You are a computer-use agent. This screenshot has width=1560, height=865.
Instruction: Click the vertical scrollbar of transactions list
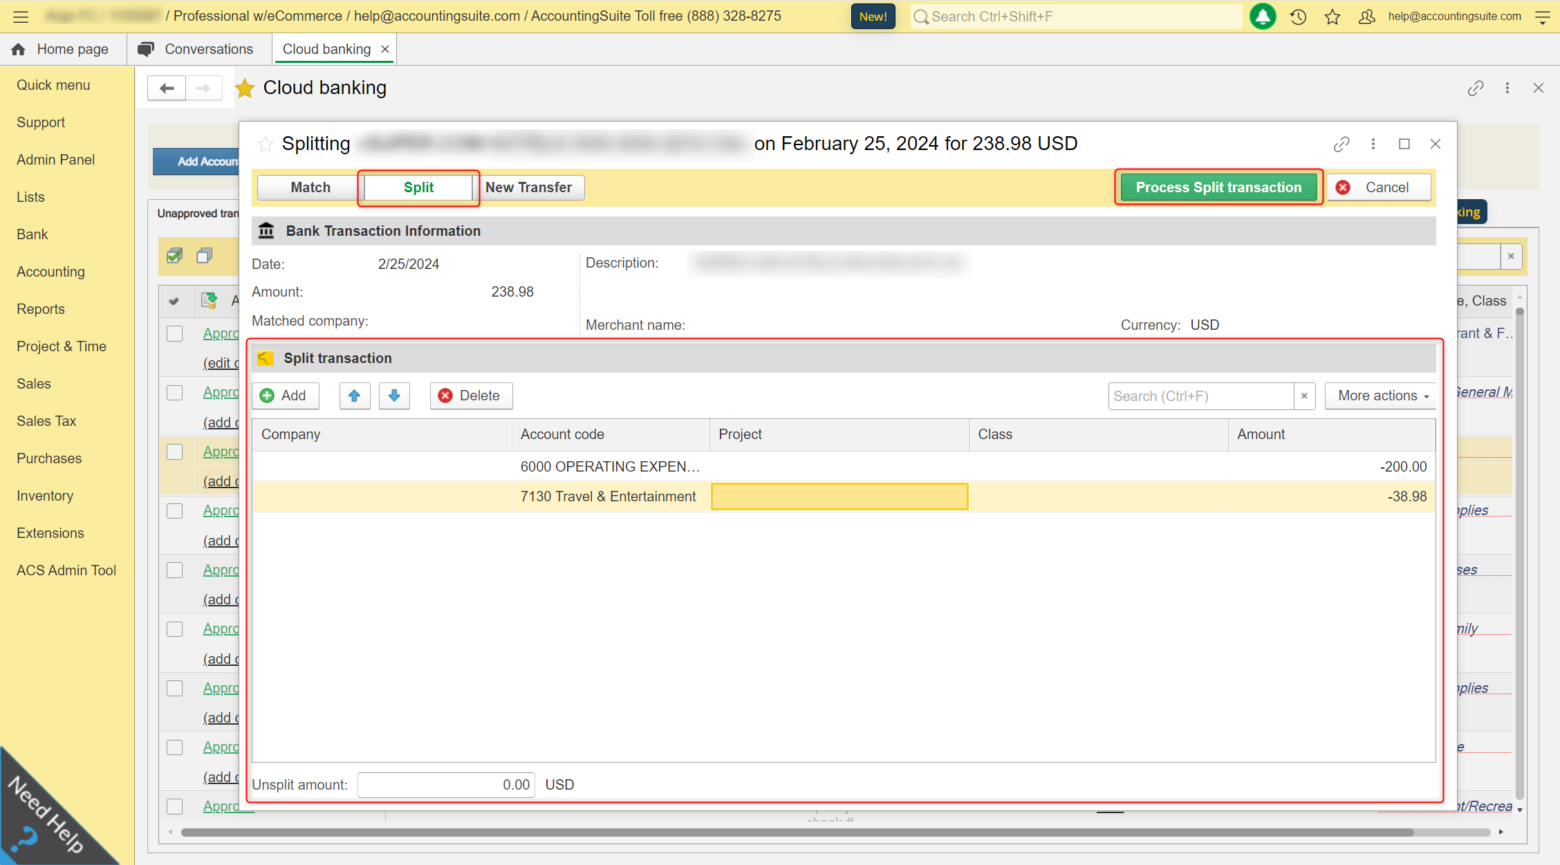coord(1519,553)
